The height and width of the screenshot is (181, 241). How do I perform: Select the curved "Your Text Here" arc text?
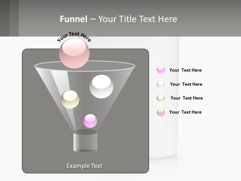(x=74, y=36)
